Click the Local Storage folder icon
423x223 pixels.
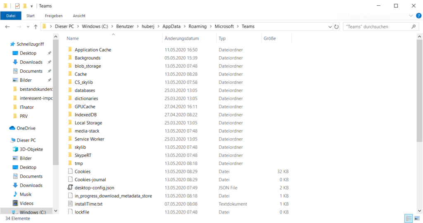pyautogui.click(x=70, y=122)
